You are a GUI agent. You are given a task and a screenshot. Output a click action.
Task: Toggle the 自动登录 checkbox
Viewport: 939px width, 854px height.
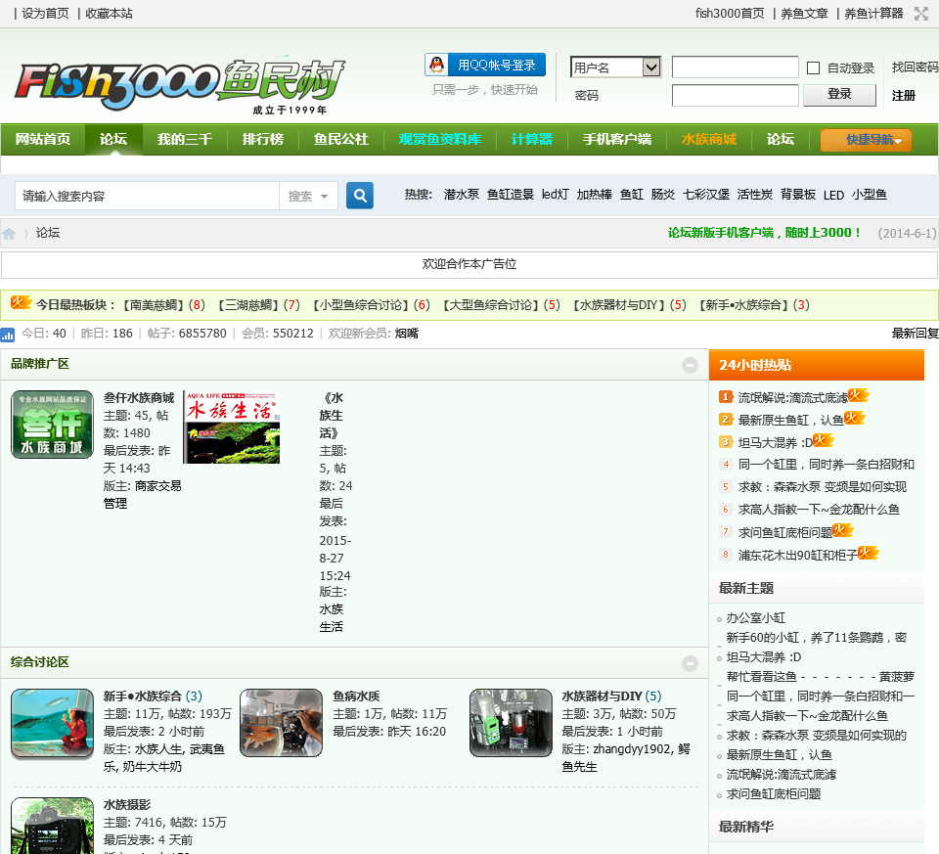[813, 67]
